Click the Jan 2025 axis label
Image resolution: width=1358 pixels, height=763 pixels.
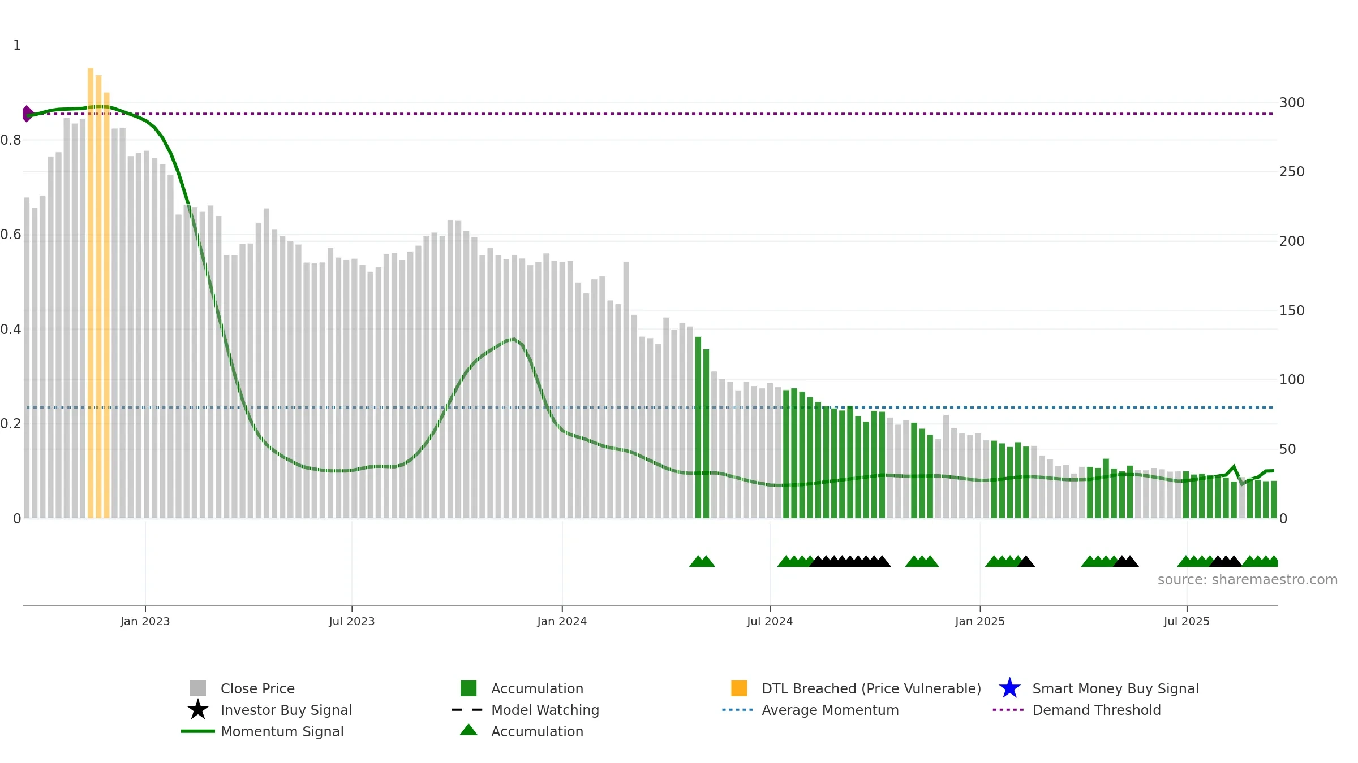coord(980,622)
